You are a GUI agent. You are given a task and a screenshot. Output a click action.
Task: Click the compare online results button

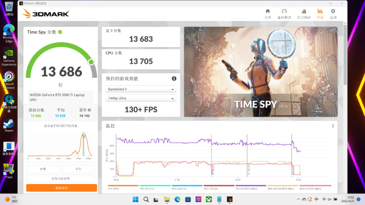click(60, 178)
